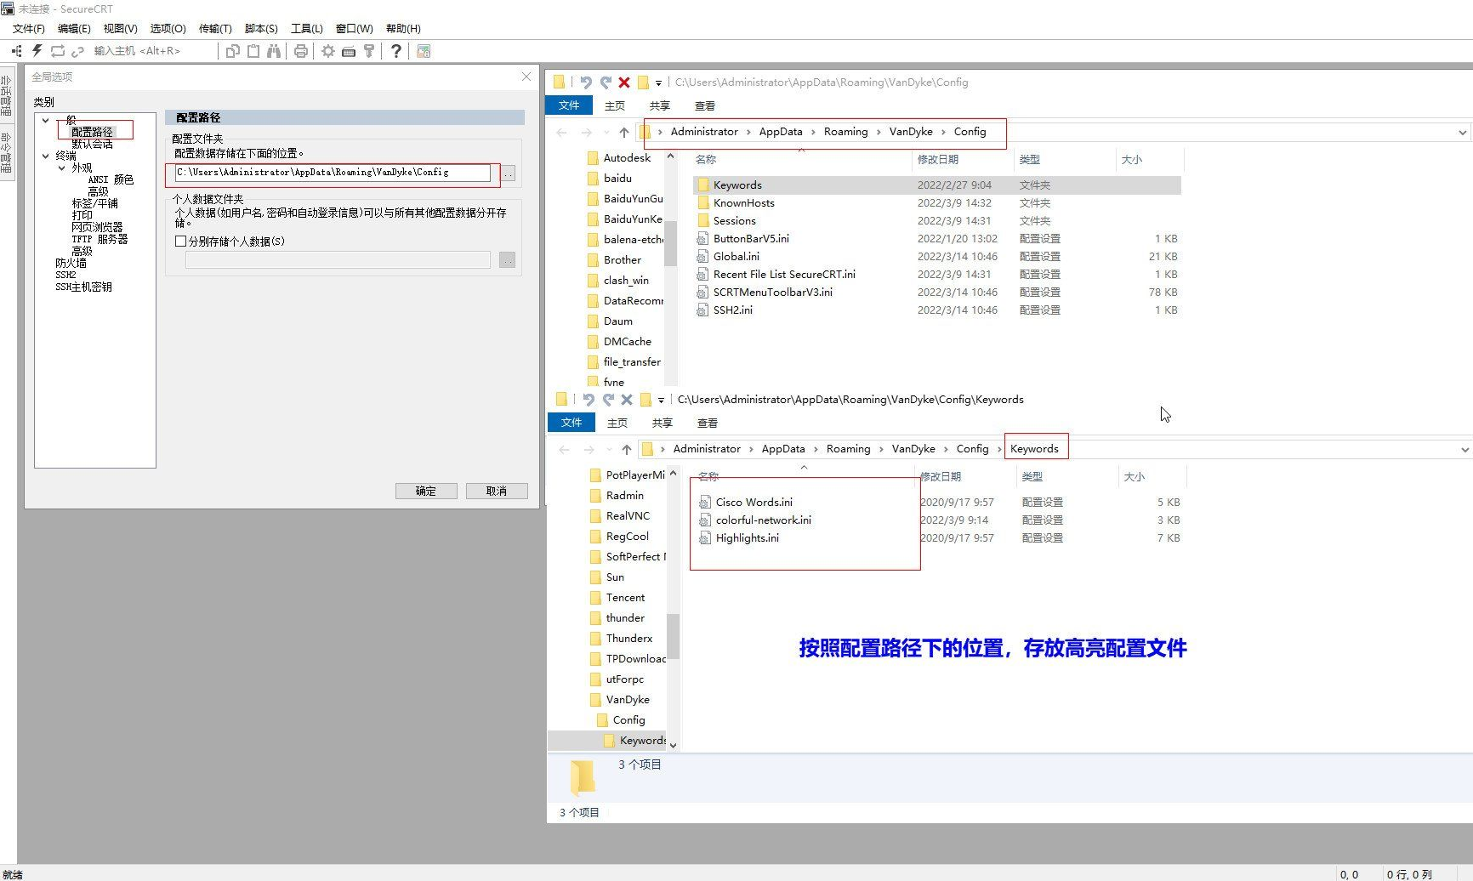Select TFTP 服务器 in category tree
Viewport: 1473px width, 881px height.
100,239
